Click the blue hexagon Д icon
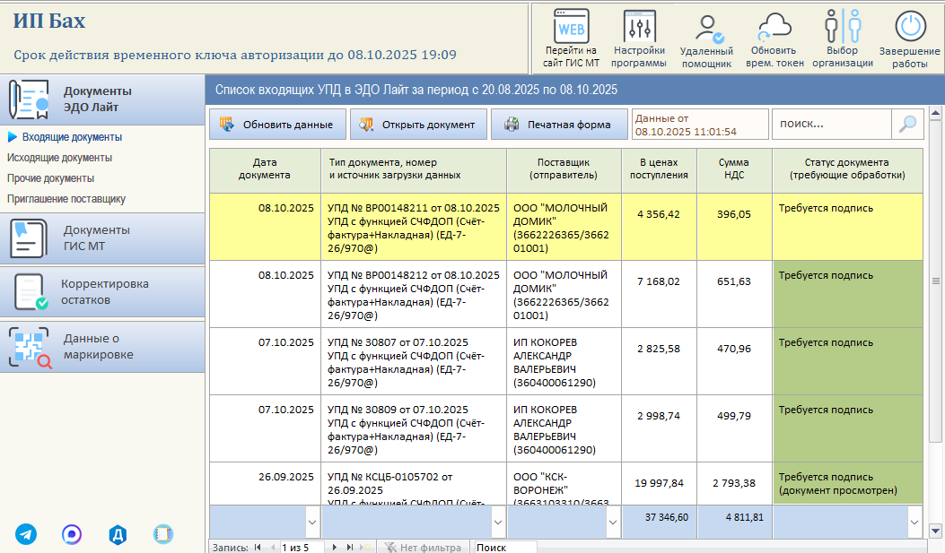 click(118, 534)
